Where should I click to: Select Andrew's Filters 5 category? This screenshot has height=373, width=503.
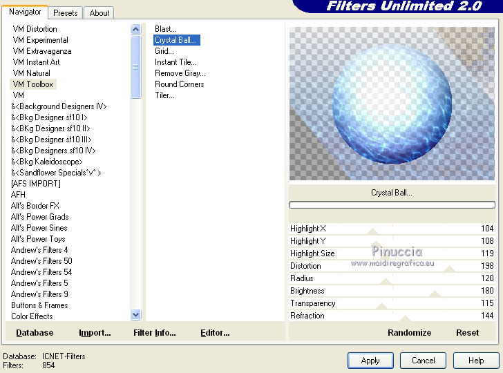[x=39, y=283]
